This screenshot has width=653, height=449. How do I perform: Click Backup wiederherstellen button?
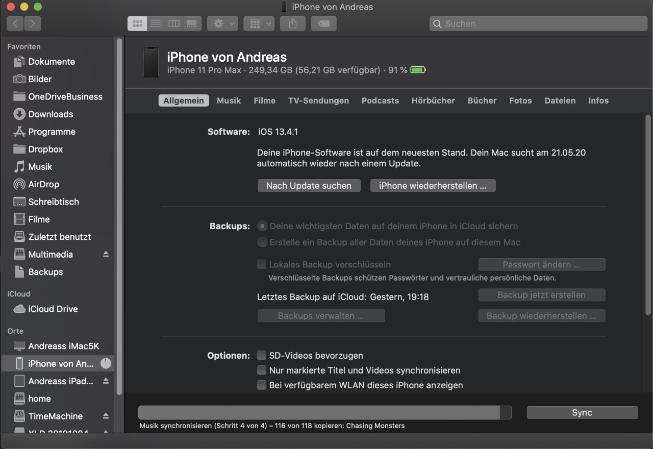(541, 316)
